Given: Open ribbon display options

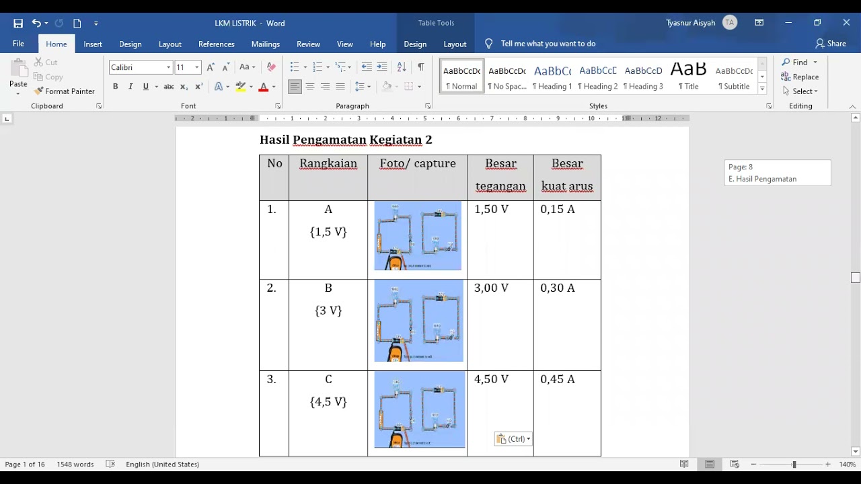Looking at the screenshot, I should (759, 23).
